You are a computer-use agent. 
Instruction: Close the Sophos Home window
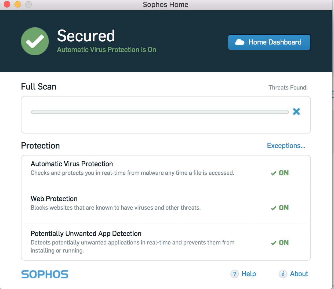(7, 4)
